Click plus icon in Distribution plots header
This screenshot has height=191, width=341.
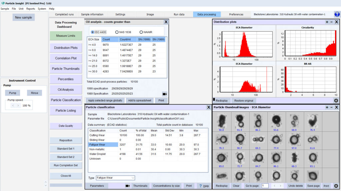click(327, 22)
